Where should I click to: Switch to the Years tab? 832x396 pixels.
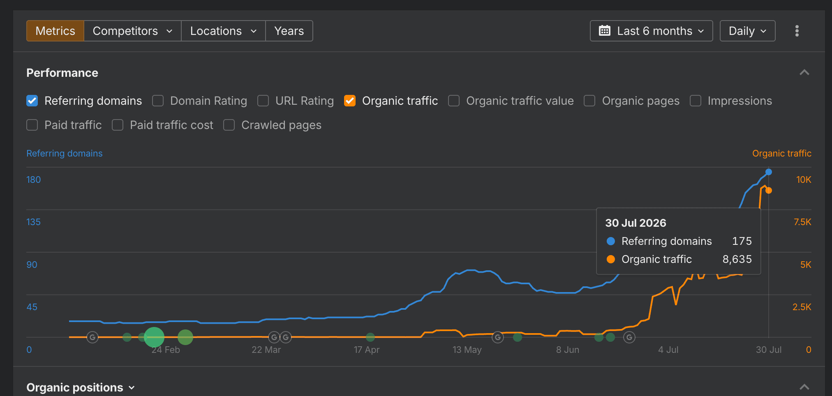pos(289,31)
